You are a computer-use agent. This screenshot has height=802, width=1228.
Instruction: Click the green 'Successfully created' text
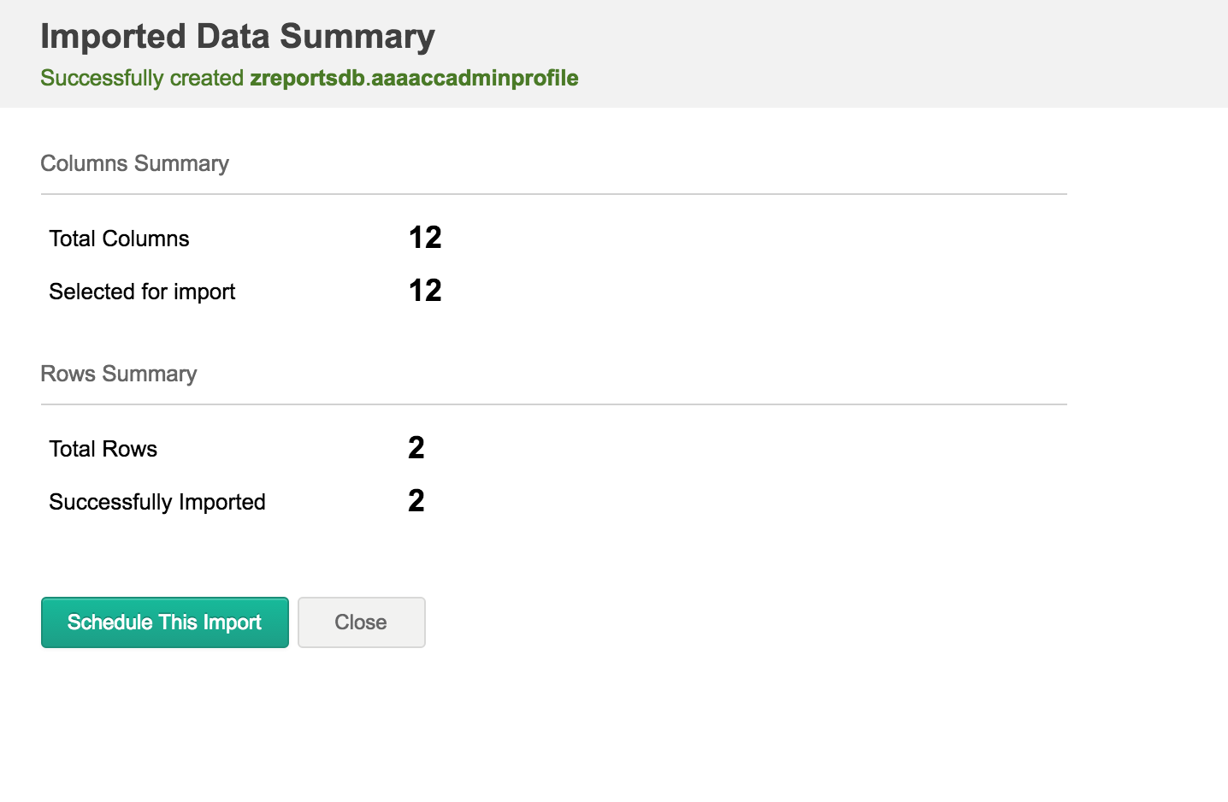click(142, 78)
